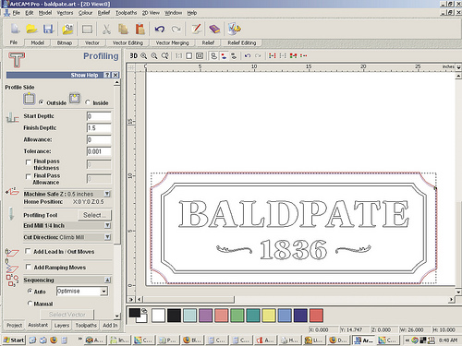Screen dimensions: 462x346
Task: Click the zoom out magnifier icon
Action: tap(154, 55)
